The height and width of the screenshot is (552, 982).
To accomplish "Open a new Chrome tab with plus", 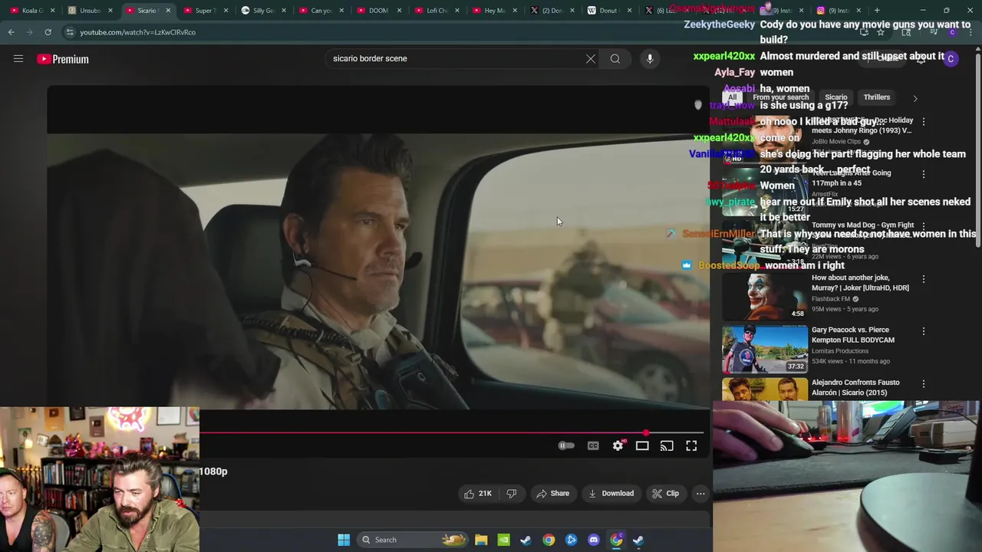I will 877,10.
